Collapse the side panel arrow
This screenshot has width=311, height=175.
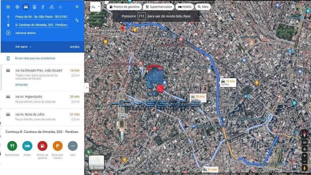(x=87, y=87)
